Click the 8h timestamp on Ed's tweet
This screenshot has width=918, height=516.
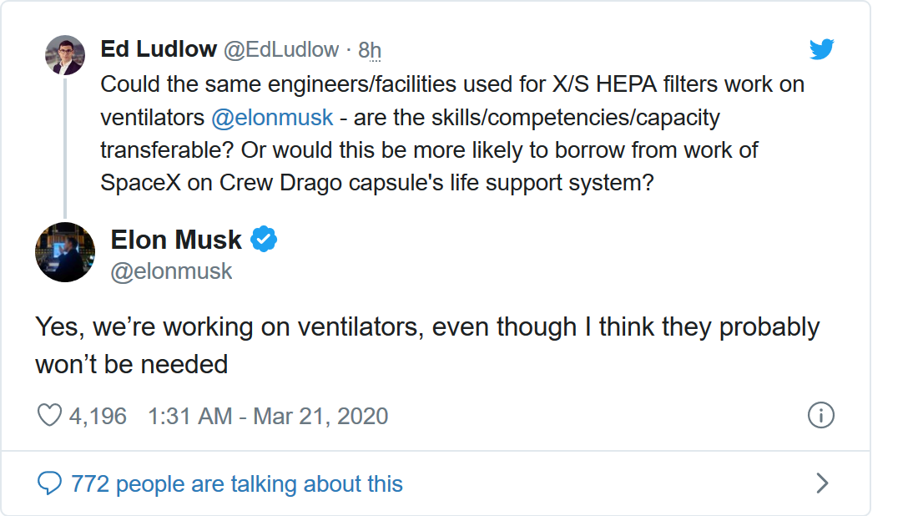(x=370, y=50)
